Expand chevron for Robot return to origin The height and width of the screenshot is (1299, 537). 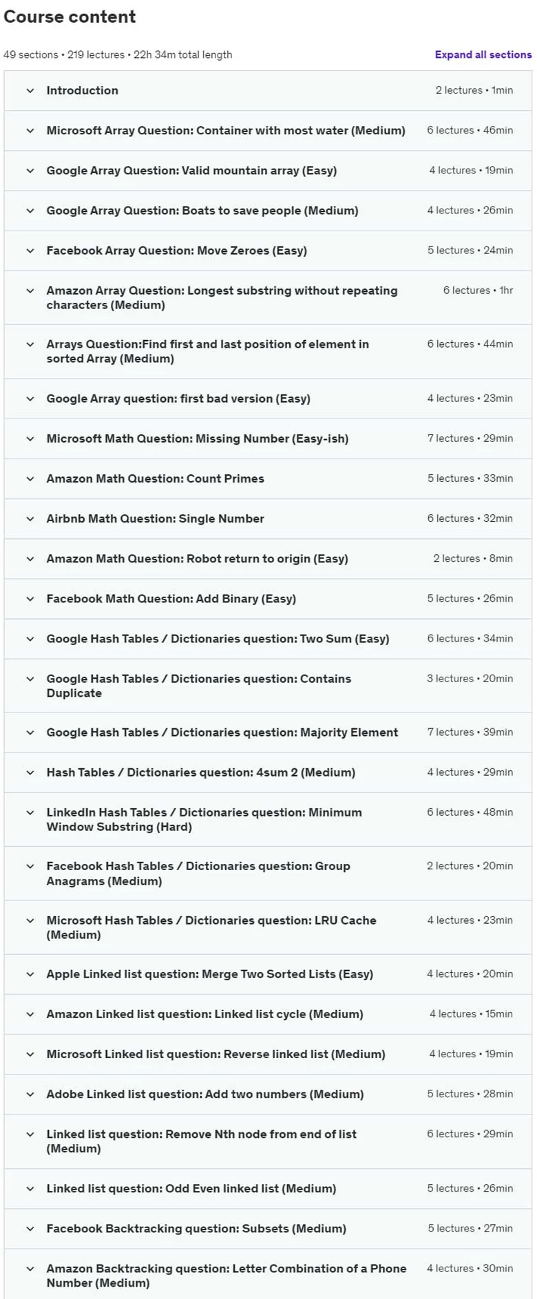[x=30, y=558]
